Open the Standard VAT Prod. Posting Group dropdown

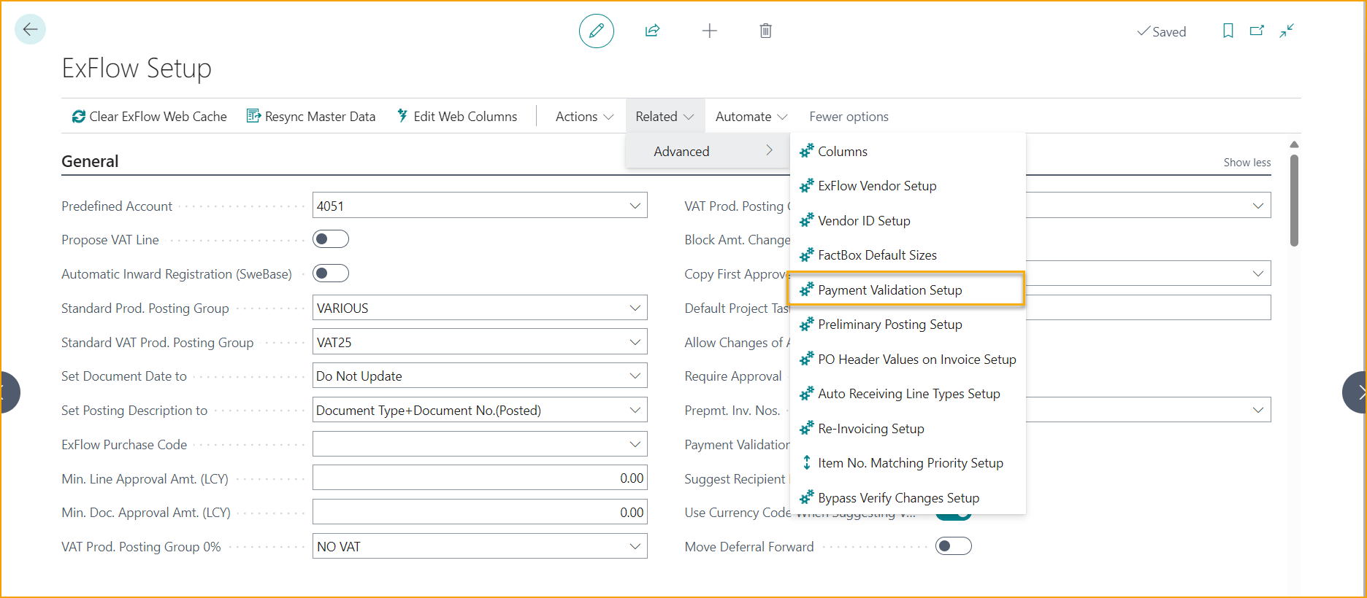[x=635, y=342]
